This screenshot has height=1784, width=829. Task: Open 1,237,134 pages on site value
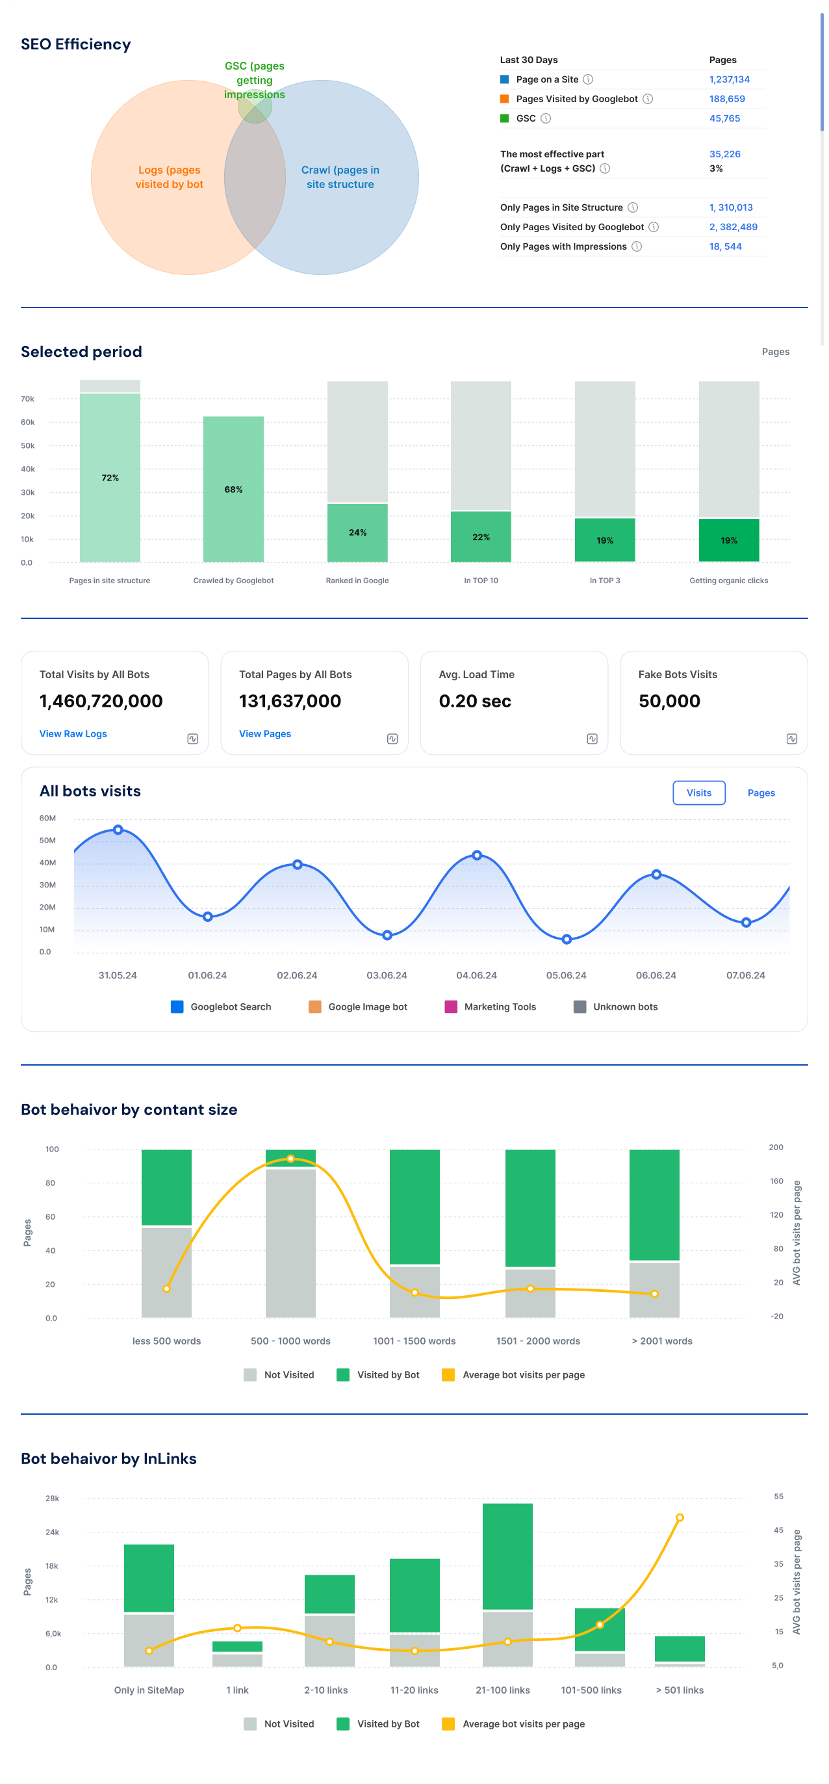click(730, 79)
